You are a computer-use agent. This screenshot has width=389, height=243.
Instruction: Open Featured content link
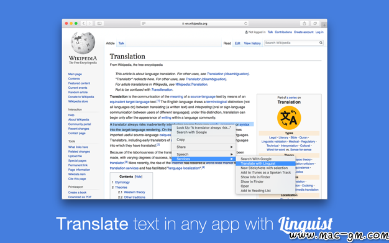pyautogui.click(x=79, y=83)
